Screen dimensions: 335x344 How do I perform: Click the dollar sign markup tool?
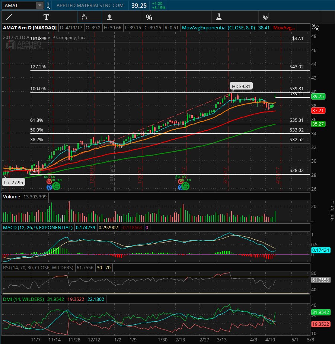click(x=109, y=17)
